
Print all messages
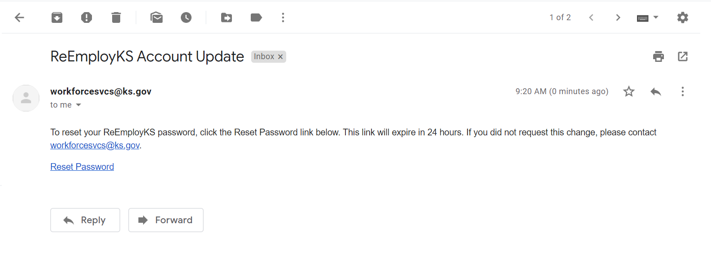click(x=659, y=56)
